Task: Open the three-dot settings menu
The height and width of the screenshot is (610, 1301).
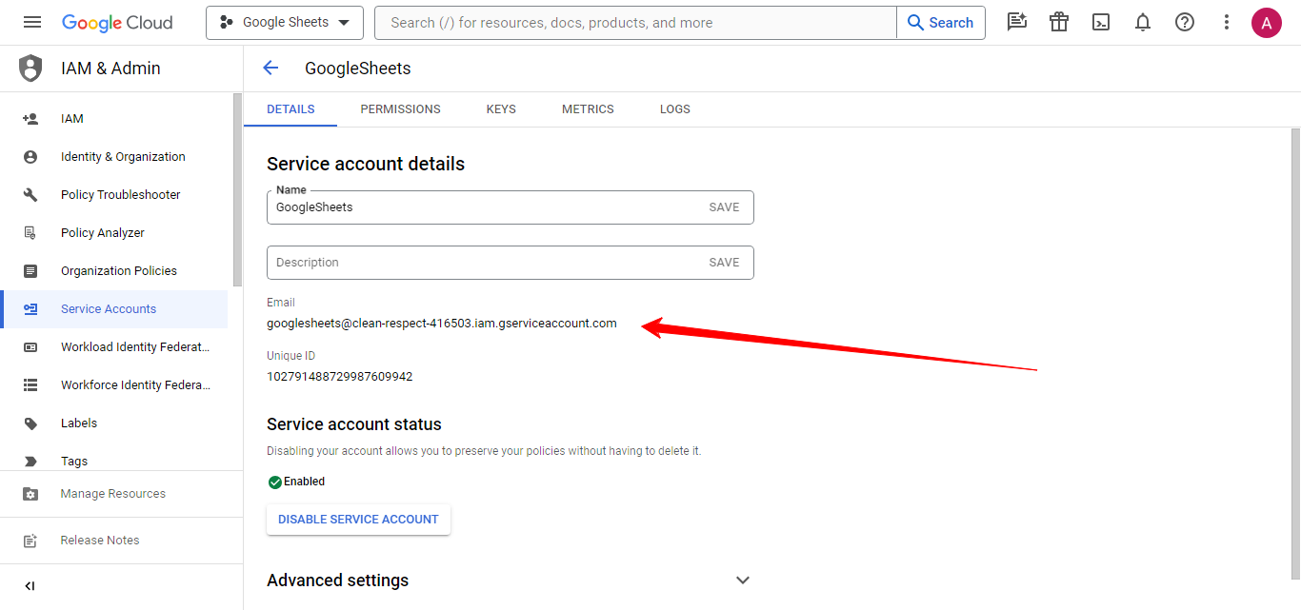Action: pyautogui.click(x=1227, y=23)
